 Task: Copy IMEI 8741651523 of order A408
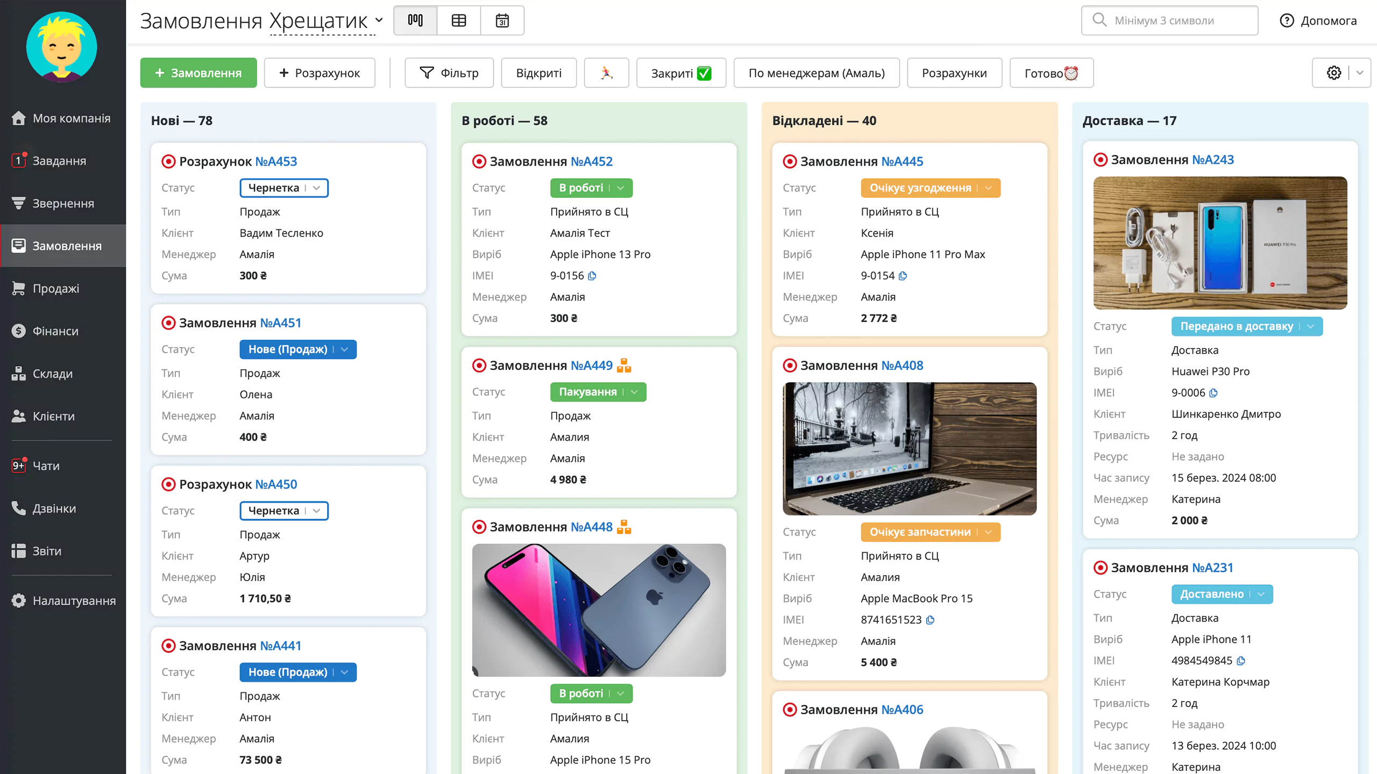(x=931, y=620)
